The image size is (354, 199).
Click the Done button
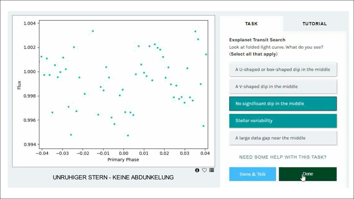tap(308, 174)
